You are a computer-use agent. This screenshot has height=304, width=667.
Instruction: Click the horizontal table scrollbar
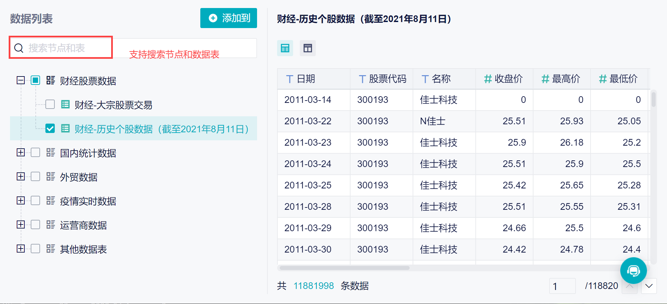click(x=345, y=268)
